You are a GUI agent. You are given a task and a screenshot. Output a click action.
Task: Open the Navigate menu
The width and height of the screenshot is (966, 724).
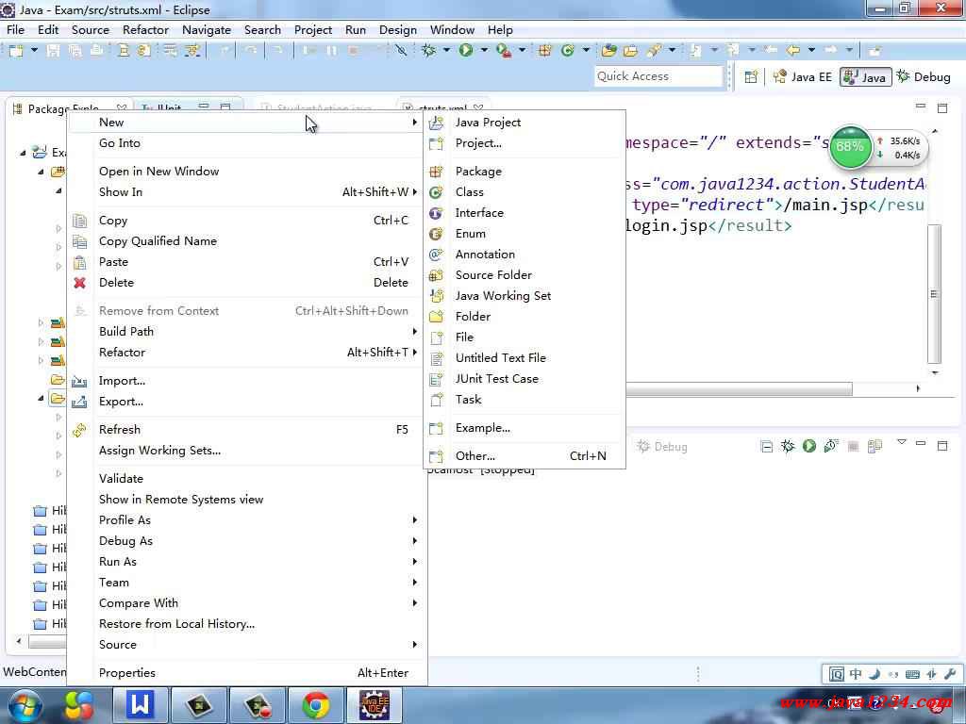pyautogui.click(x=207, y=29)
